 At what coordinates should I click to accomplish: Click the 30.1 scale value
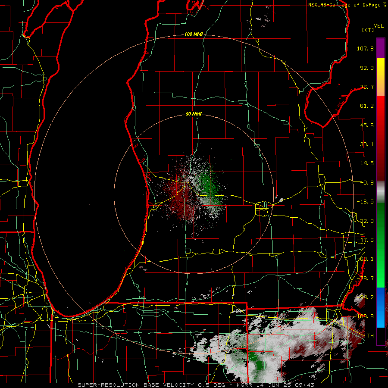(x=367, y=144)
